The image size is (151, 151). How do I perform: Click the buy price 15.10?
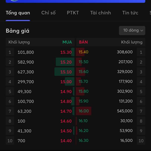coord(66,72)
